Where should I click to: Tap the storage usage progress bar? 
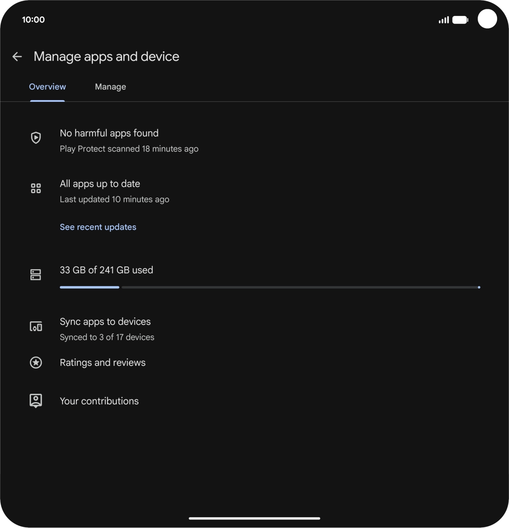click(270, 287)
